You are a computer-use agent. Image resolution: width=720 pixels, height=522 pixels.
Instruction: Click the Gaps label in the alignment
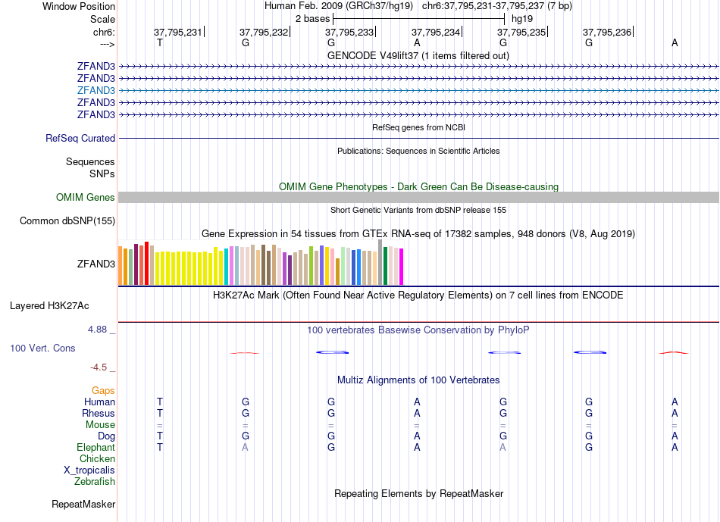coord(103,390)
